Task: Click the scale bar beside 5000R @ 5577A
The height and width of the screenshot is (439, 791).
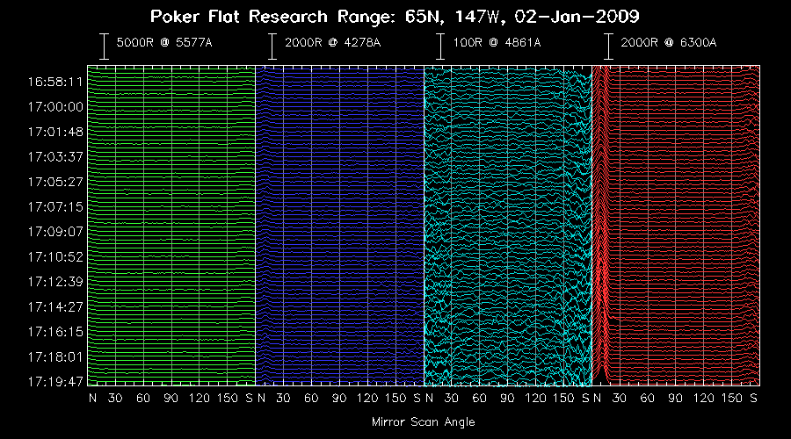Action: 104,47
